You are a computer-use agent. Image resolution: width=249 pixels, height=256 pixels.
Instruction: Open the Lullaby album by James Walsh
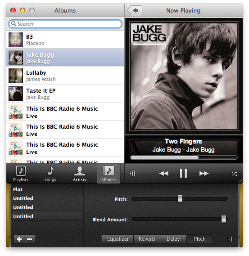(x=65, y=76)
